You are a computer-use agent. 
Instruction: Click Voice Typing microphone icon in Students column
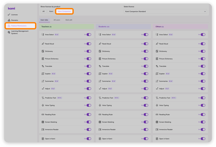[100, 105]
